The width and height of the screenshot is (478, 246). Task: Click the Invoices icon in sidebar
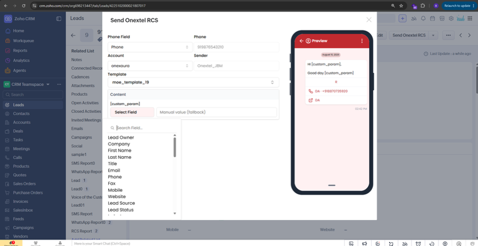[7, 202]
